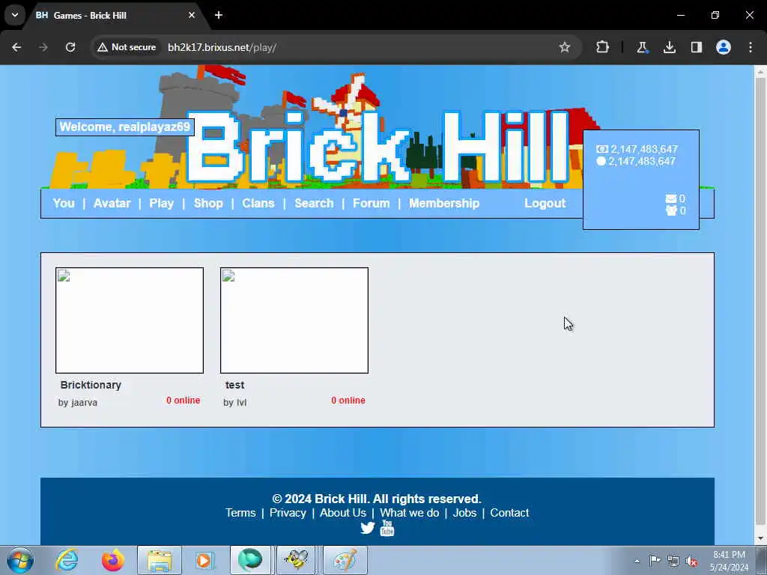This screenshot has height=575, width=767.
Task: Open the You menu item
Action: click(64, 204)
